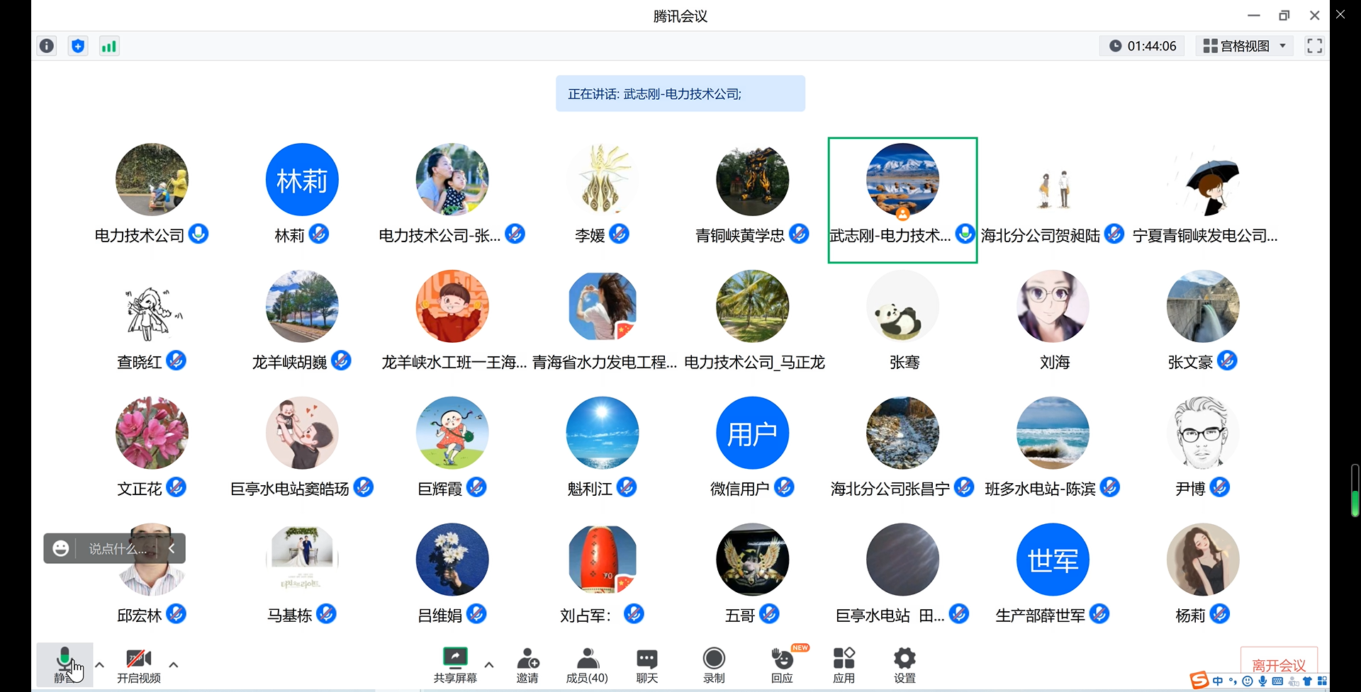Open the meeting info icon
Screen dimensions: 1361x692
(47, 46)
